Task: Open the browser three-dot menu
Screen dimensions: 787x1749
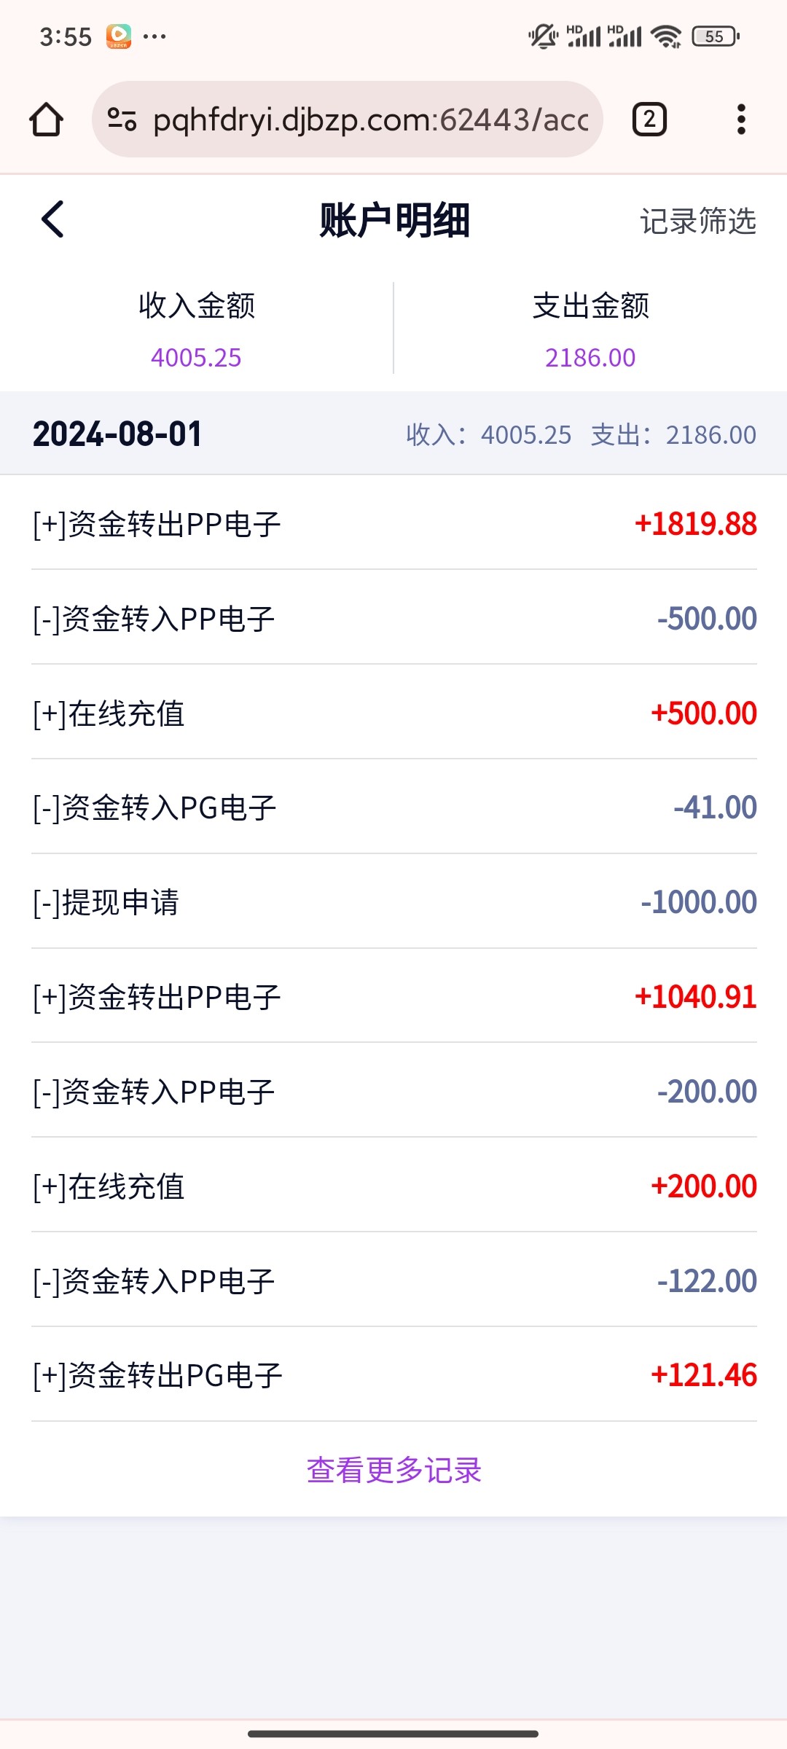Action: pyautogui.click(x=741, y=120)
